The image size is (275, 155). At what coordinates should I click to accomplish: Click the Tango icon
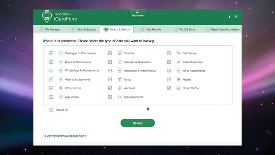pos(119,79)
